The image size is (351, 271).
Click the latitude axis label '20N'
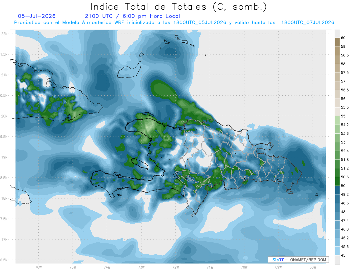tap(5, 116)
